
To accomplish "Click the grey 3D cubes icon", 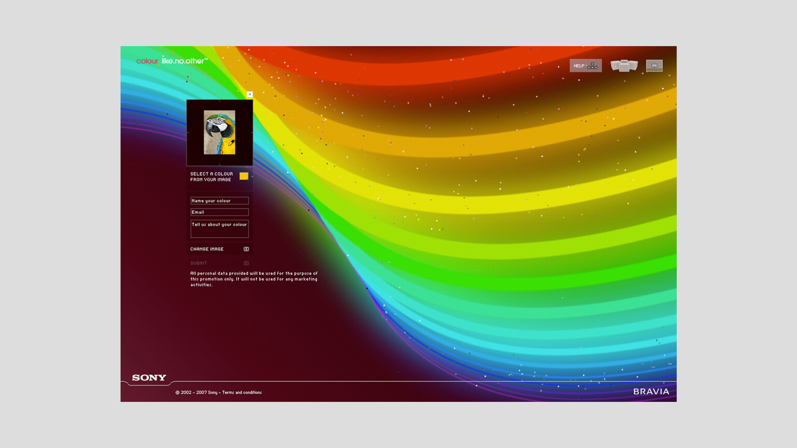I will pyautogui.click(x=624, y=65).
